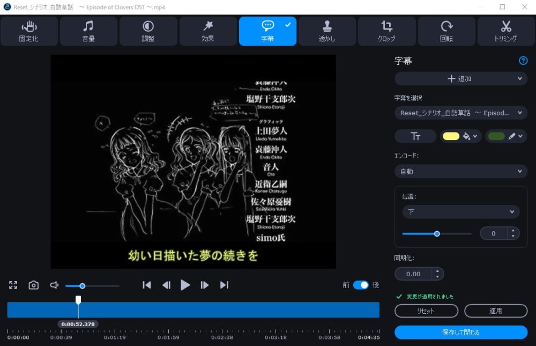Click the 0:00:52.378 timecode label
This screenshot has height=346, width=536.
click(x=78, y=324)
